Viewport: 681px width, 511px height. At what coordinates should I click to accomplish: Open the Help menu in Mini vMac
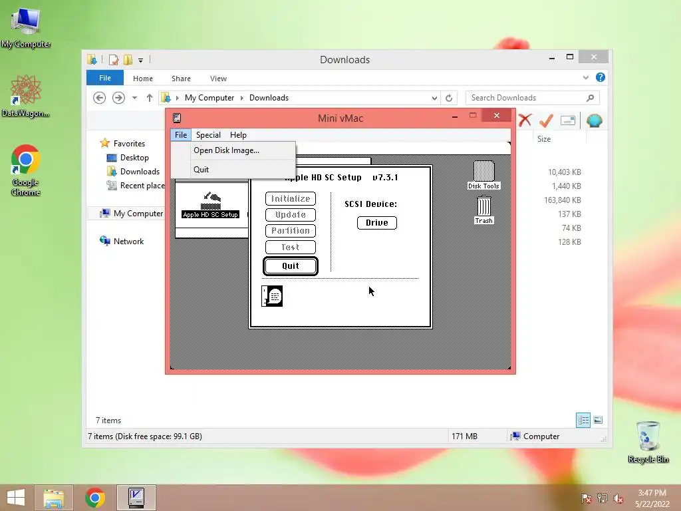(238, 135)
